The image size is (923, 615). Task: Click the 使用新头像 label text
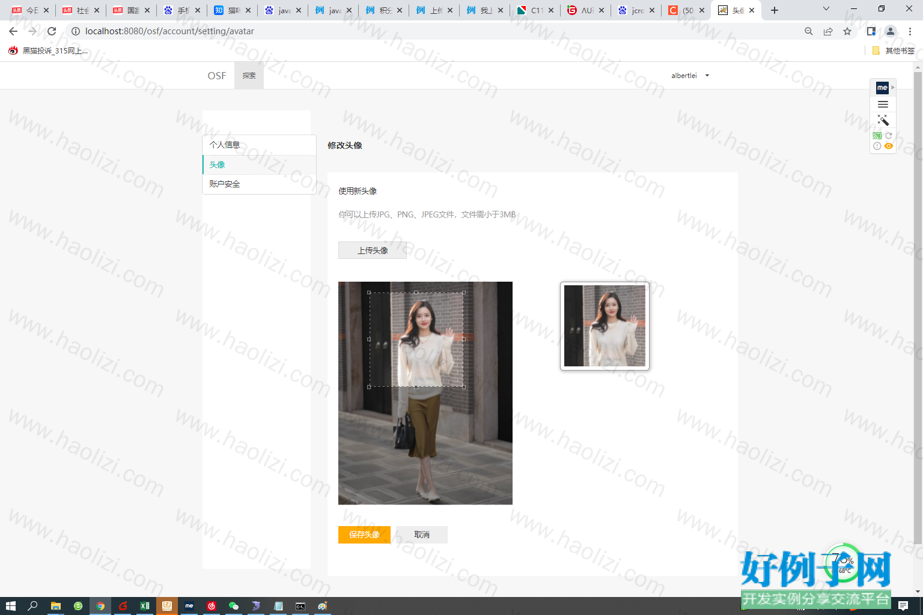[x=358, y=191]
